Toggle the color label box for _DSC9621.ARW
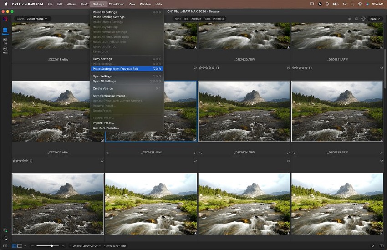This screenshot has height=250, width=387. [310, 68]
